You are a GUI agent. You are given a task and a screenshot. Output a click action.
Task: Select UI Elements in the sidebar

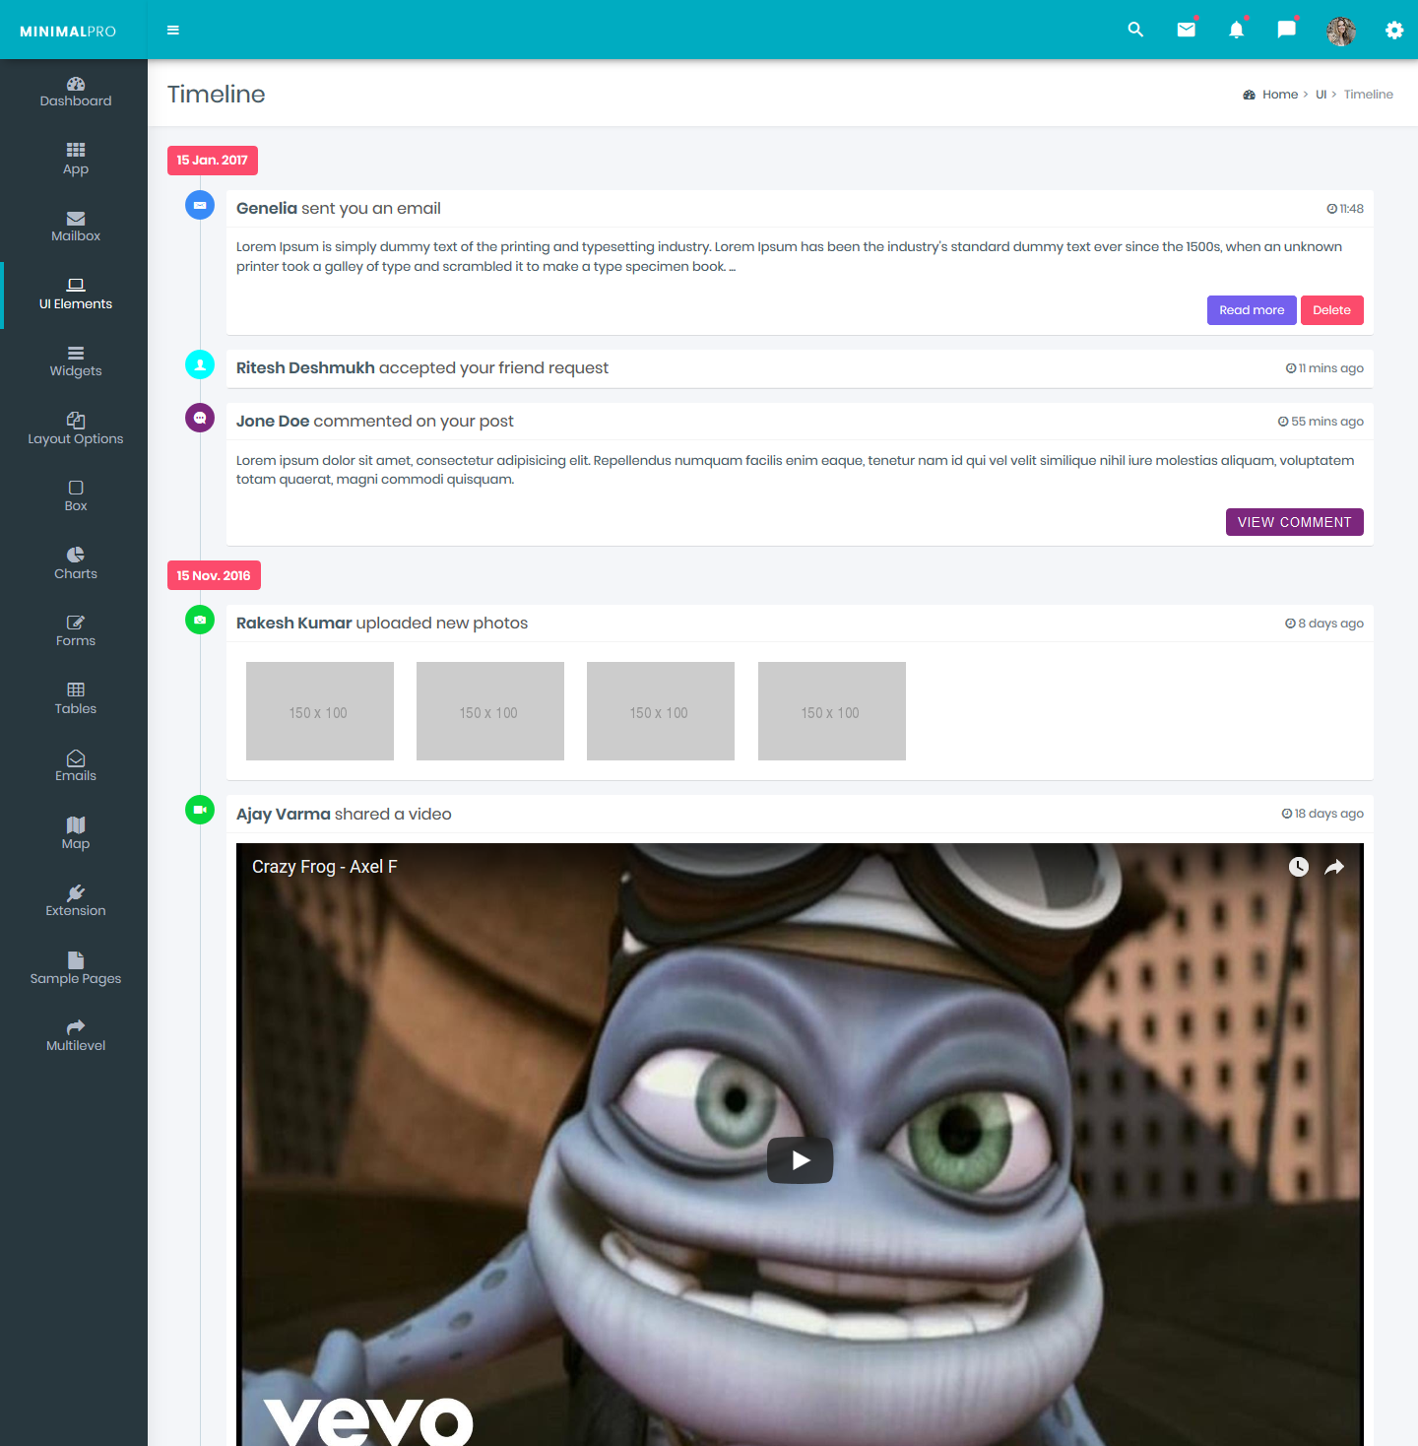pos(76,295)
